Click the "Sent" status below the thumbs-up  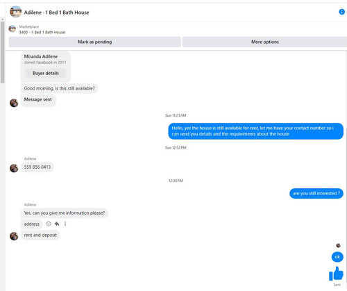tap(337, 285)
